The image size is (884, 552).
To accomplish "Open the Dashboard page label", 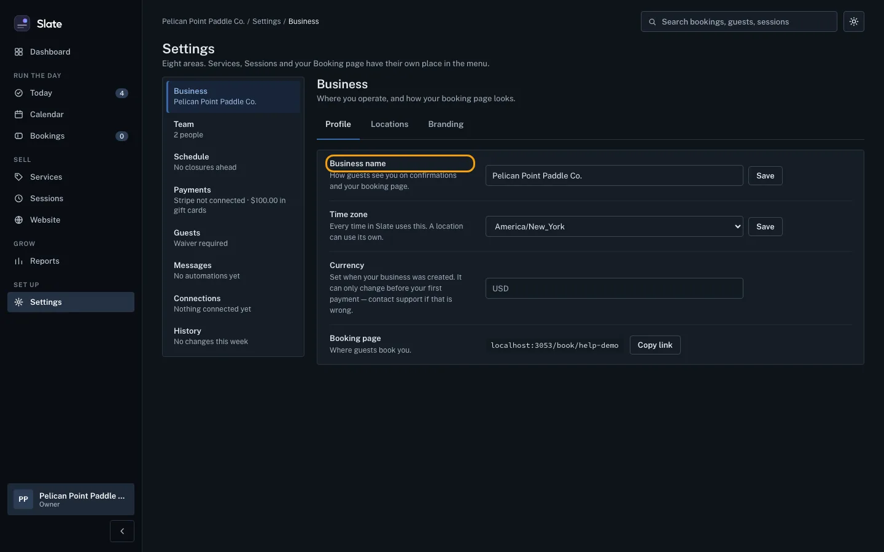I will coord(50,52).
